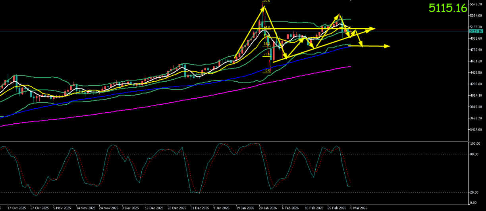Select the Fibonacci 0.0 level label
Viewport: 486px width, 211px height.
268,71
